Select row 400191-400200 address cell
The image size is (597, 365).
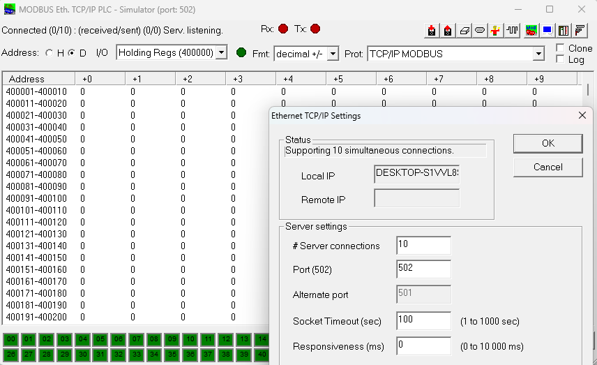pos(36,317)
